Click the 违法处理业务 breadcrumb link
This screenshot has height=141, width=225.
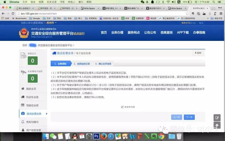(x=65, y=53)
